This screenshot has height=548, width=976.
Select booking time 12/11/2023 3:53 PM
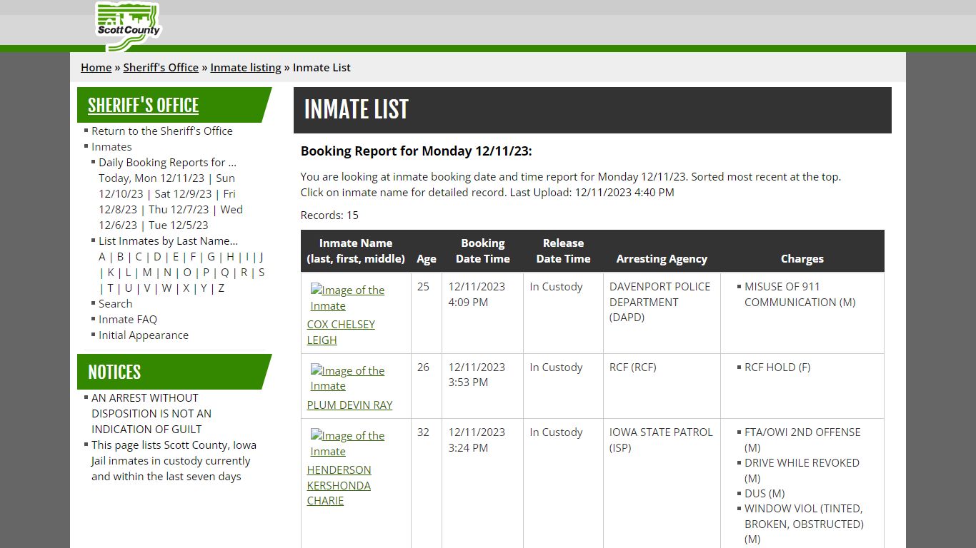(x=477, y=375)
